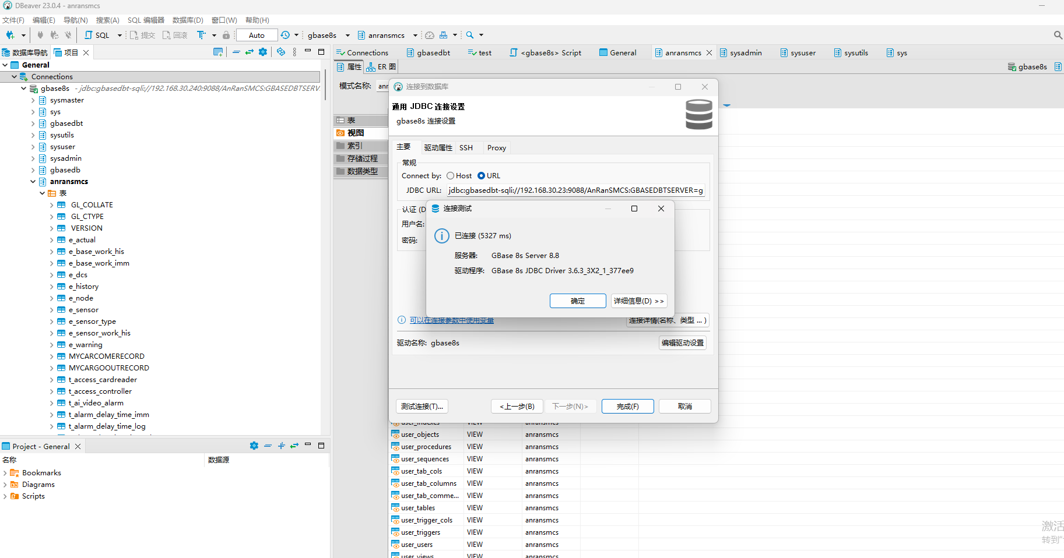Click the 编辑驱动设置 button
This screenshot has width=1064, height=558.
683,343
